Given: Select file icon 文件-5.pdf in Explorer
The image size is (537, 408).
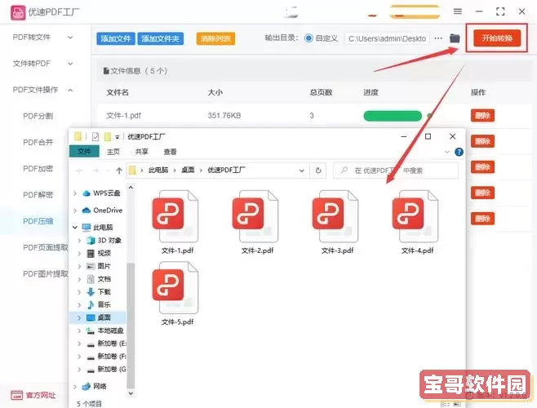Looking at the screenshot, I should [175, 288].
